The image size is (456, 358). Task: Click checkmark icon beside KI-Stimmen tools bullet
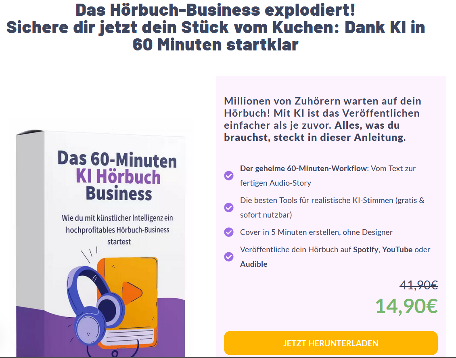tap(229, 207)
